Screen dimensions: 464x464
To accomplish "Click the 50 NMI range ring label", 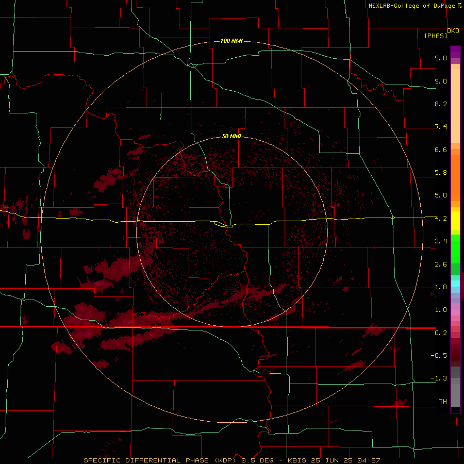I will 231,137.
